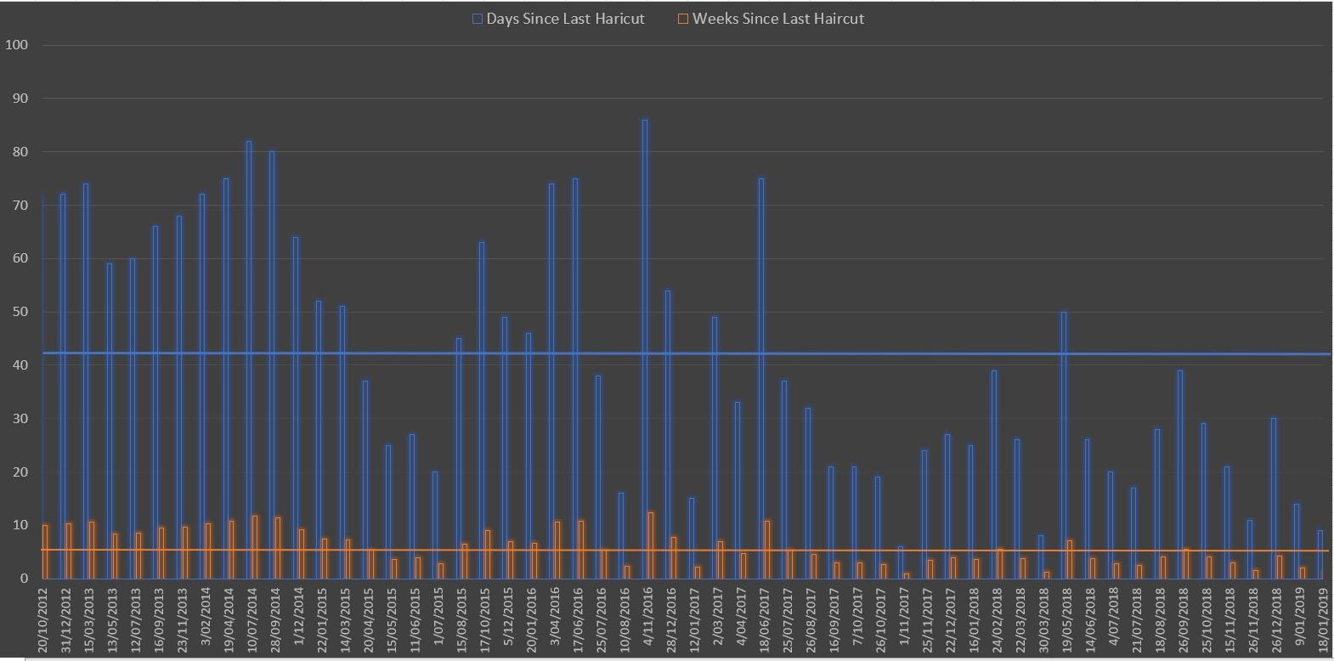Select the 20/10/2012 date axis label
The width and height of the screenshot is (1334, 661).
(x=42, y=620)
